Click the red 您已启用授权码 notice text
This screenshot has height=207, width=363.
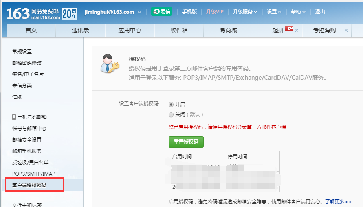227,127
